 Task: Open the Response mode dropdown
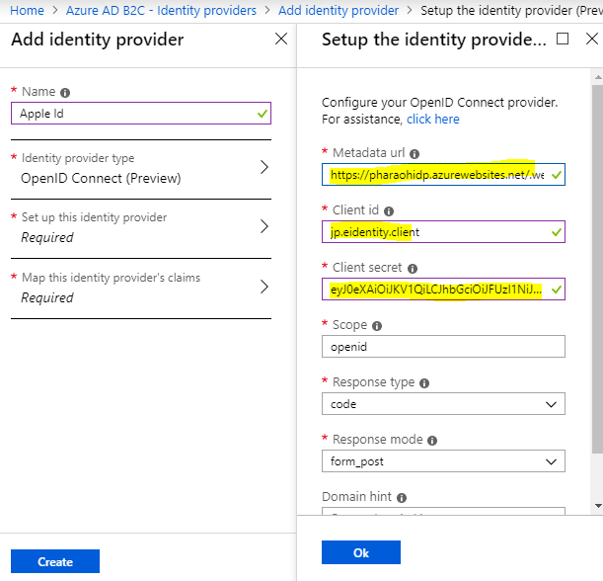click(x=443, y=461)
